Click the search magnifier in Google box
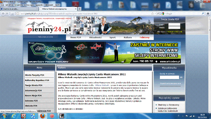 203,14
